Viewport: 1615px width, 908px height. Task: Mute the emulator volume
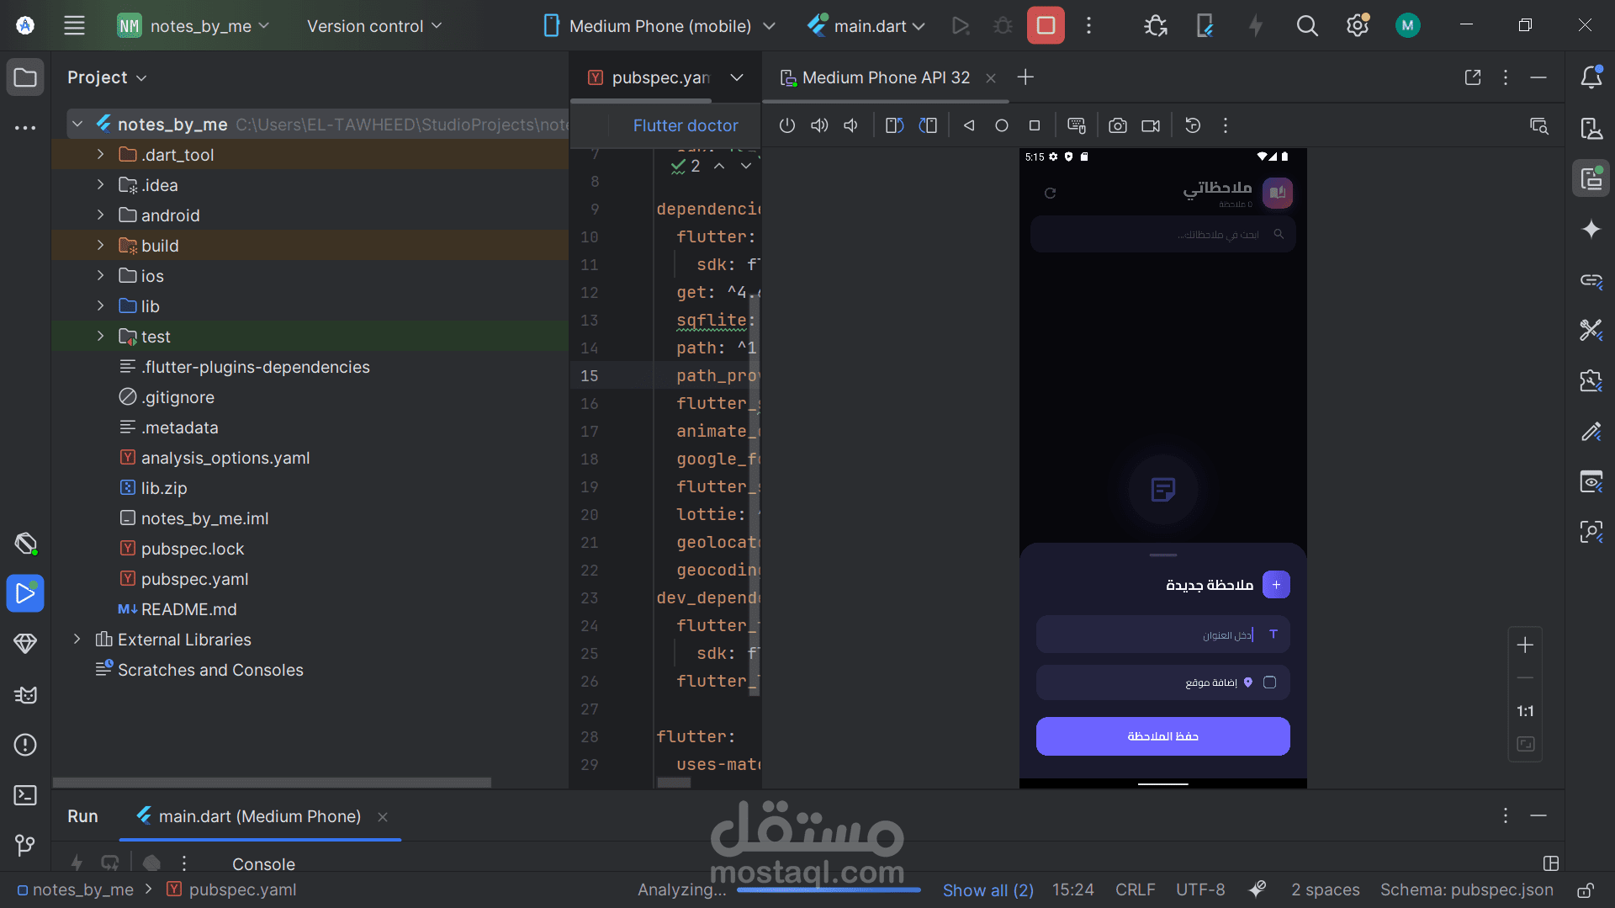[x=850, y=125]
